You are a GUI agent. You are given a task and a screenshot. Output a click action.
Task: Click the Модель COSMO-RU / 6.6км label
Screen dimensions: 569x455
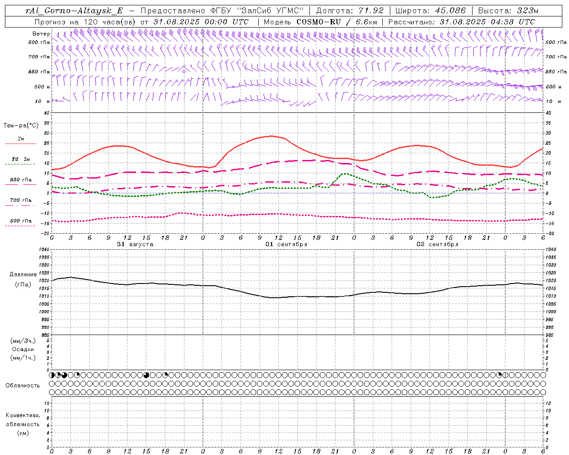[x=320, y=22]
